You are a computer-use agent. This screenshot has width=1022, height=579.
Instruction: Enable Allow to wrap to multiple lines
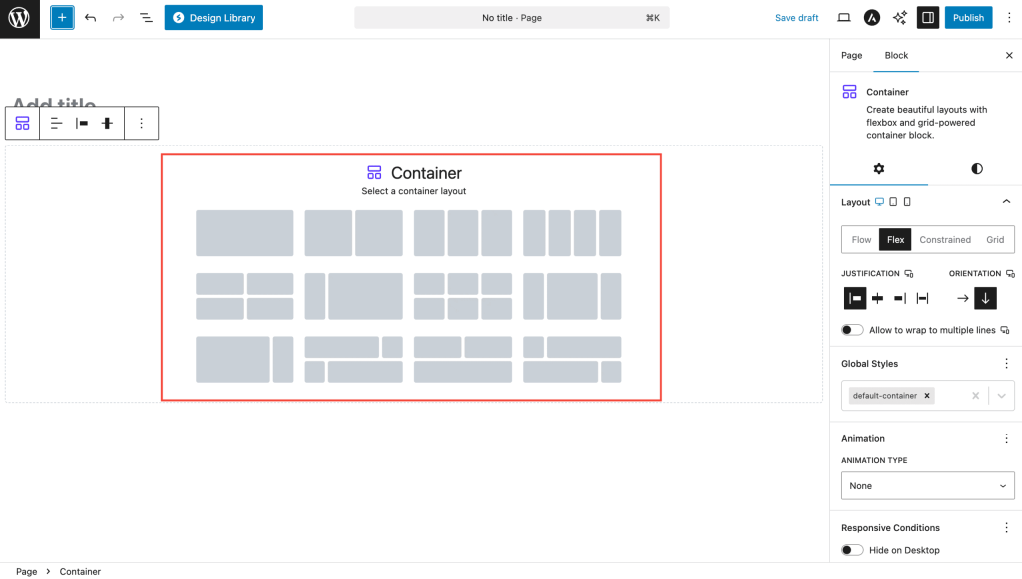852,330
